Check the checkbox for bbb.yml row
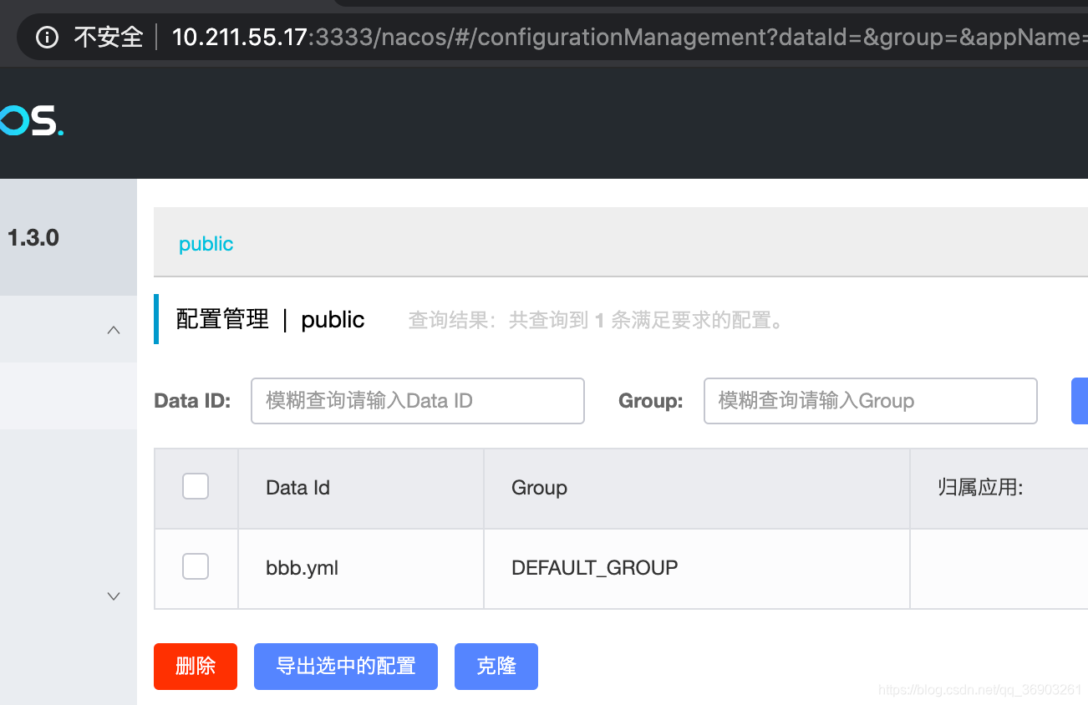 (196, 566)
